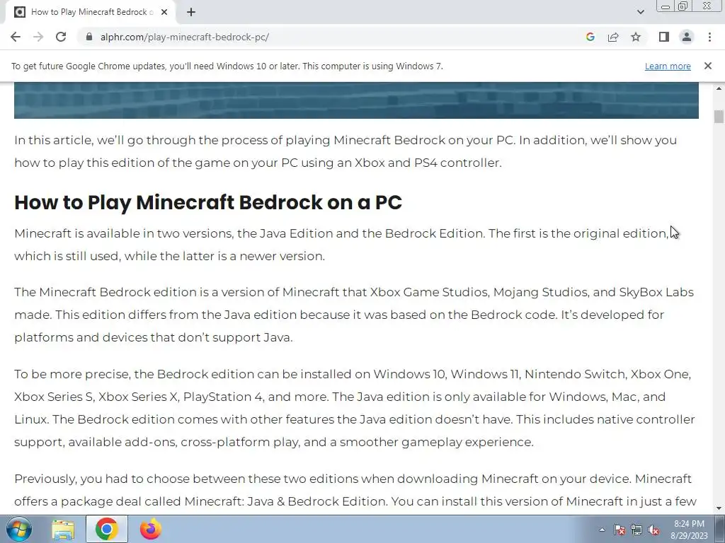Open File Explorer from the taskbar

[63, 530]
